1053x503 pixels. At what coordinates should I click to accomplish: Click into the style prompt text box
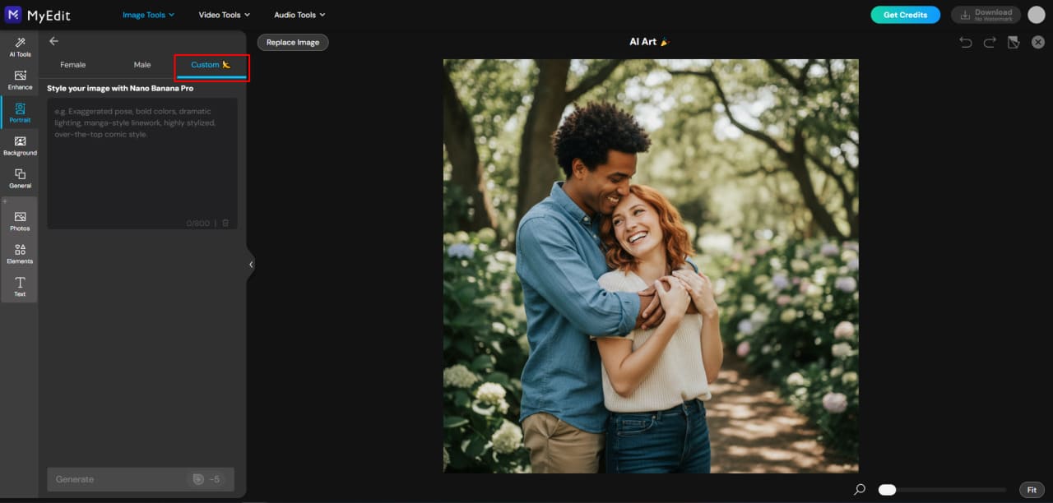click(x=142, y=164)
